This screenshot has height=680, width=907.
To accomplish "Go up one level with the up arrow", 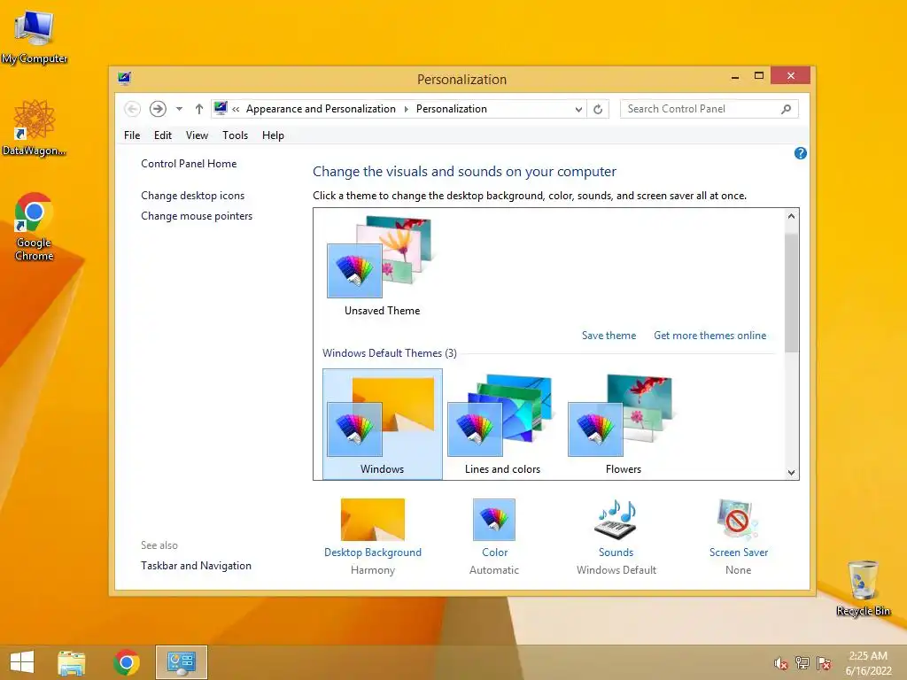I will [199, 109].
